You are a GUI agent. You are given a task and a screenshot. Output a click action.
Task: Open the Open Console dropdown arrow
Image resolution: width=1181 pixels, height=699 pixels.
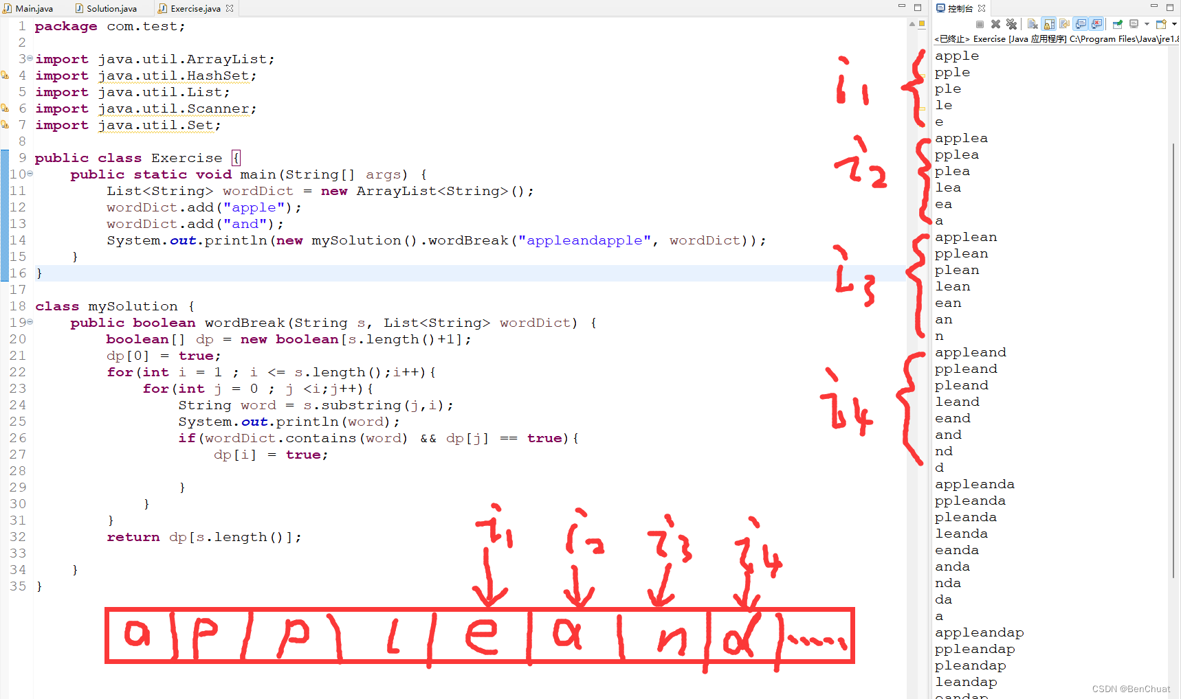[x=1174, y=23]
